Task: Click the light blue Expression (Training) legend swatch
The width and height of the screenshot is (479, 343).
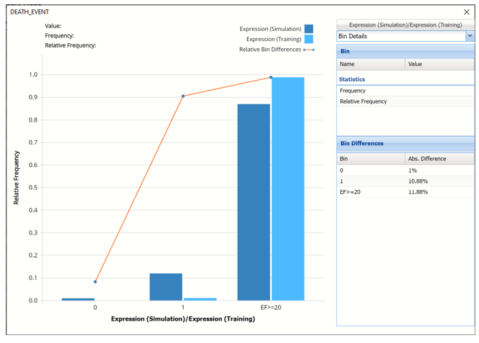Action: tap(309, 40)
